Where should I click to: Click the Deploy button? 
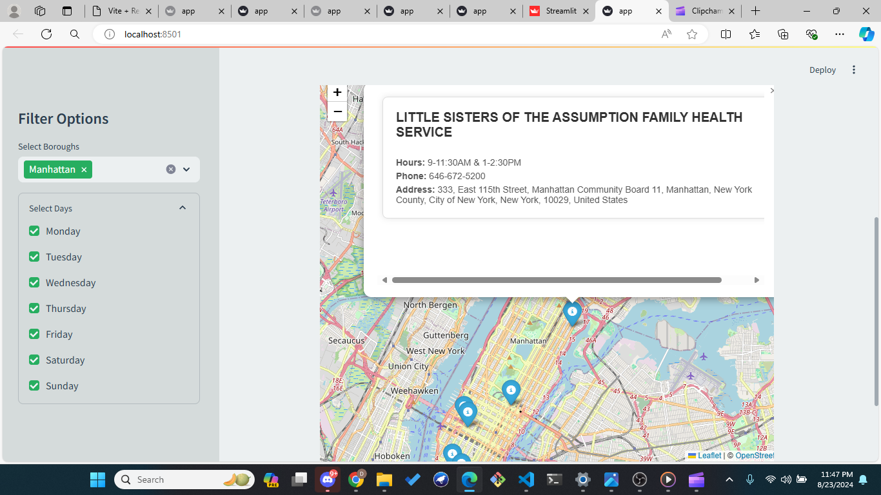823,70
